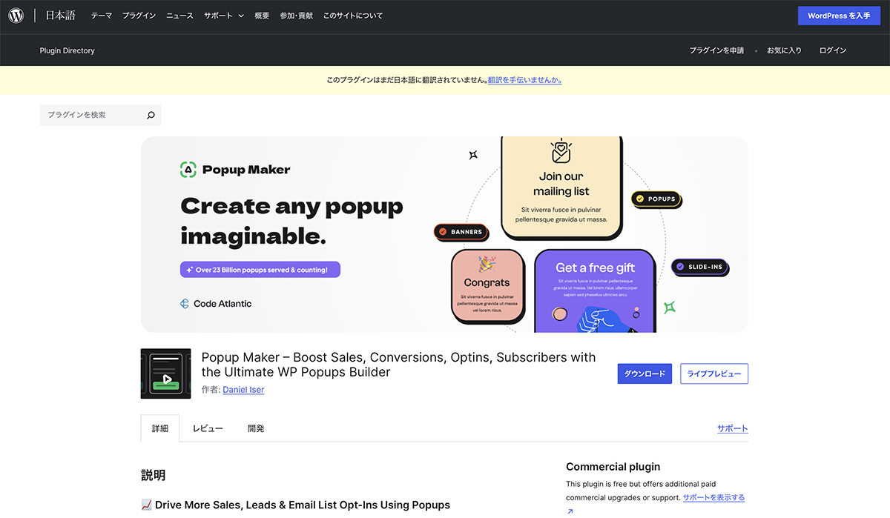Image resolution: width=890 pixels, height=518 pixels.
Task: Switch to the 開発 tab
Action: (x=256, y=428)
